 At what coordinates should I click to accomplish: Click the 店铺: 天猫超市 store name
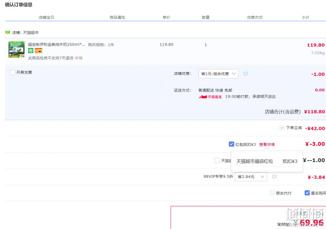(x=25, y=33)
